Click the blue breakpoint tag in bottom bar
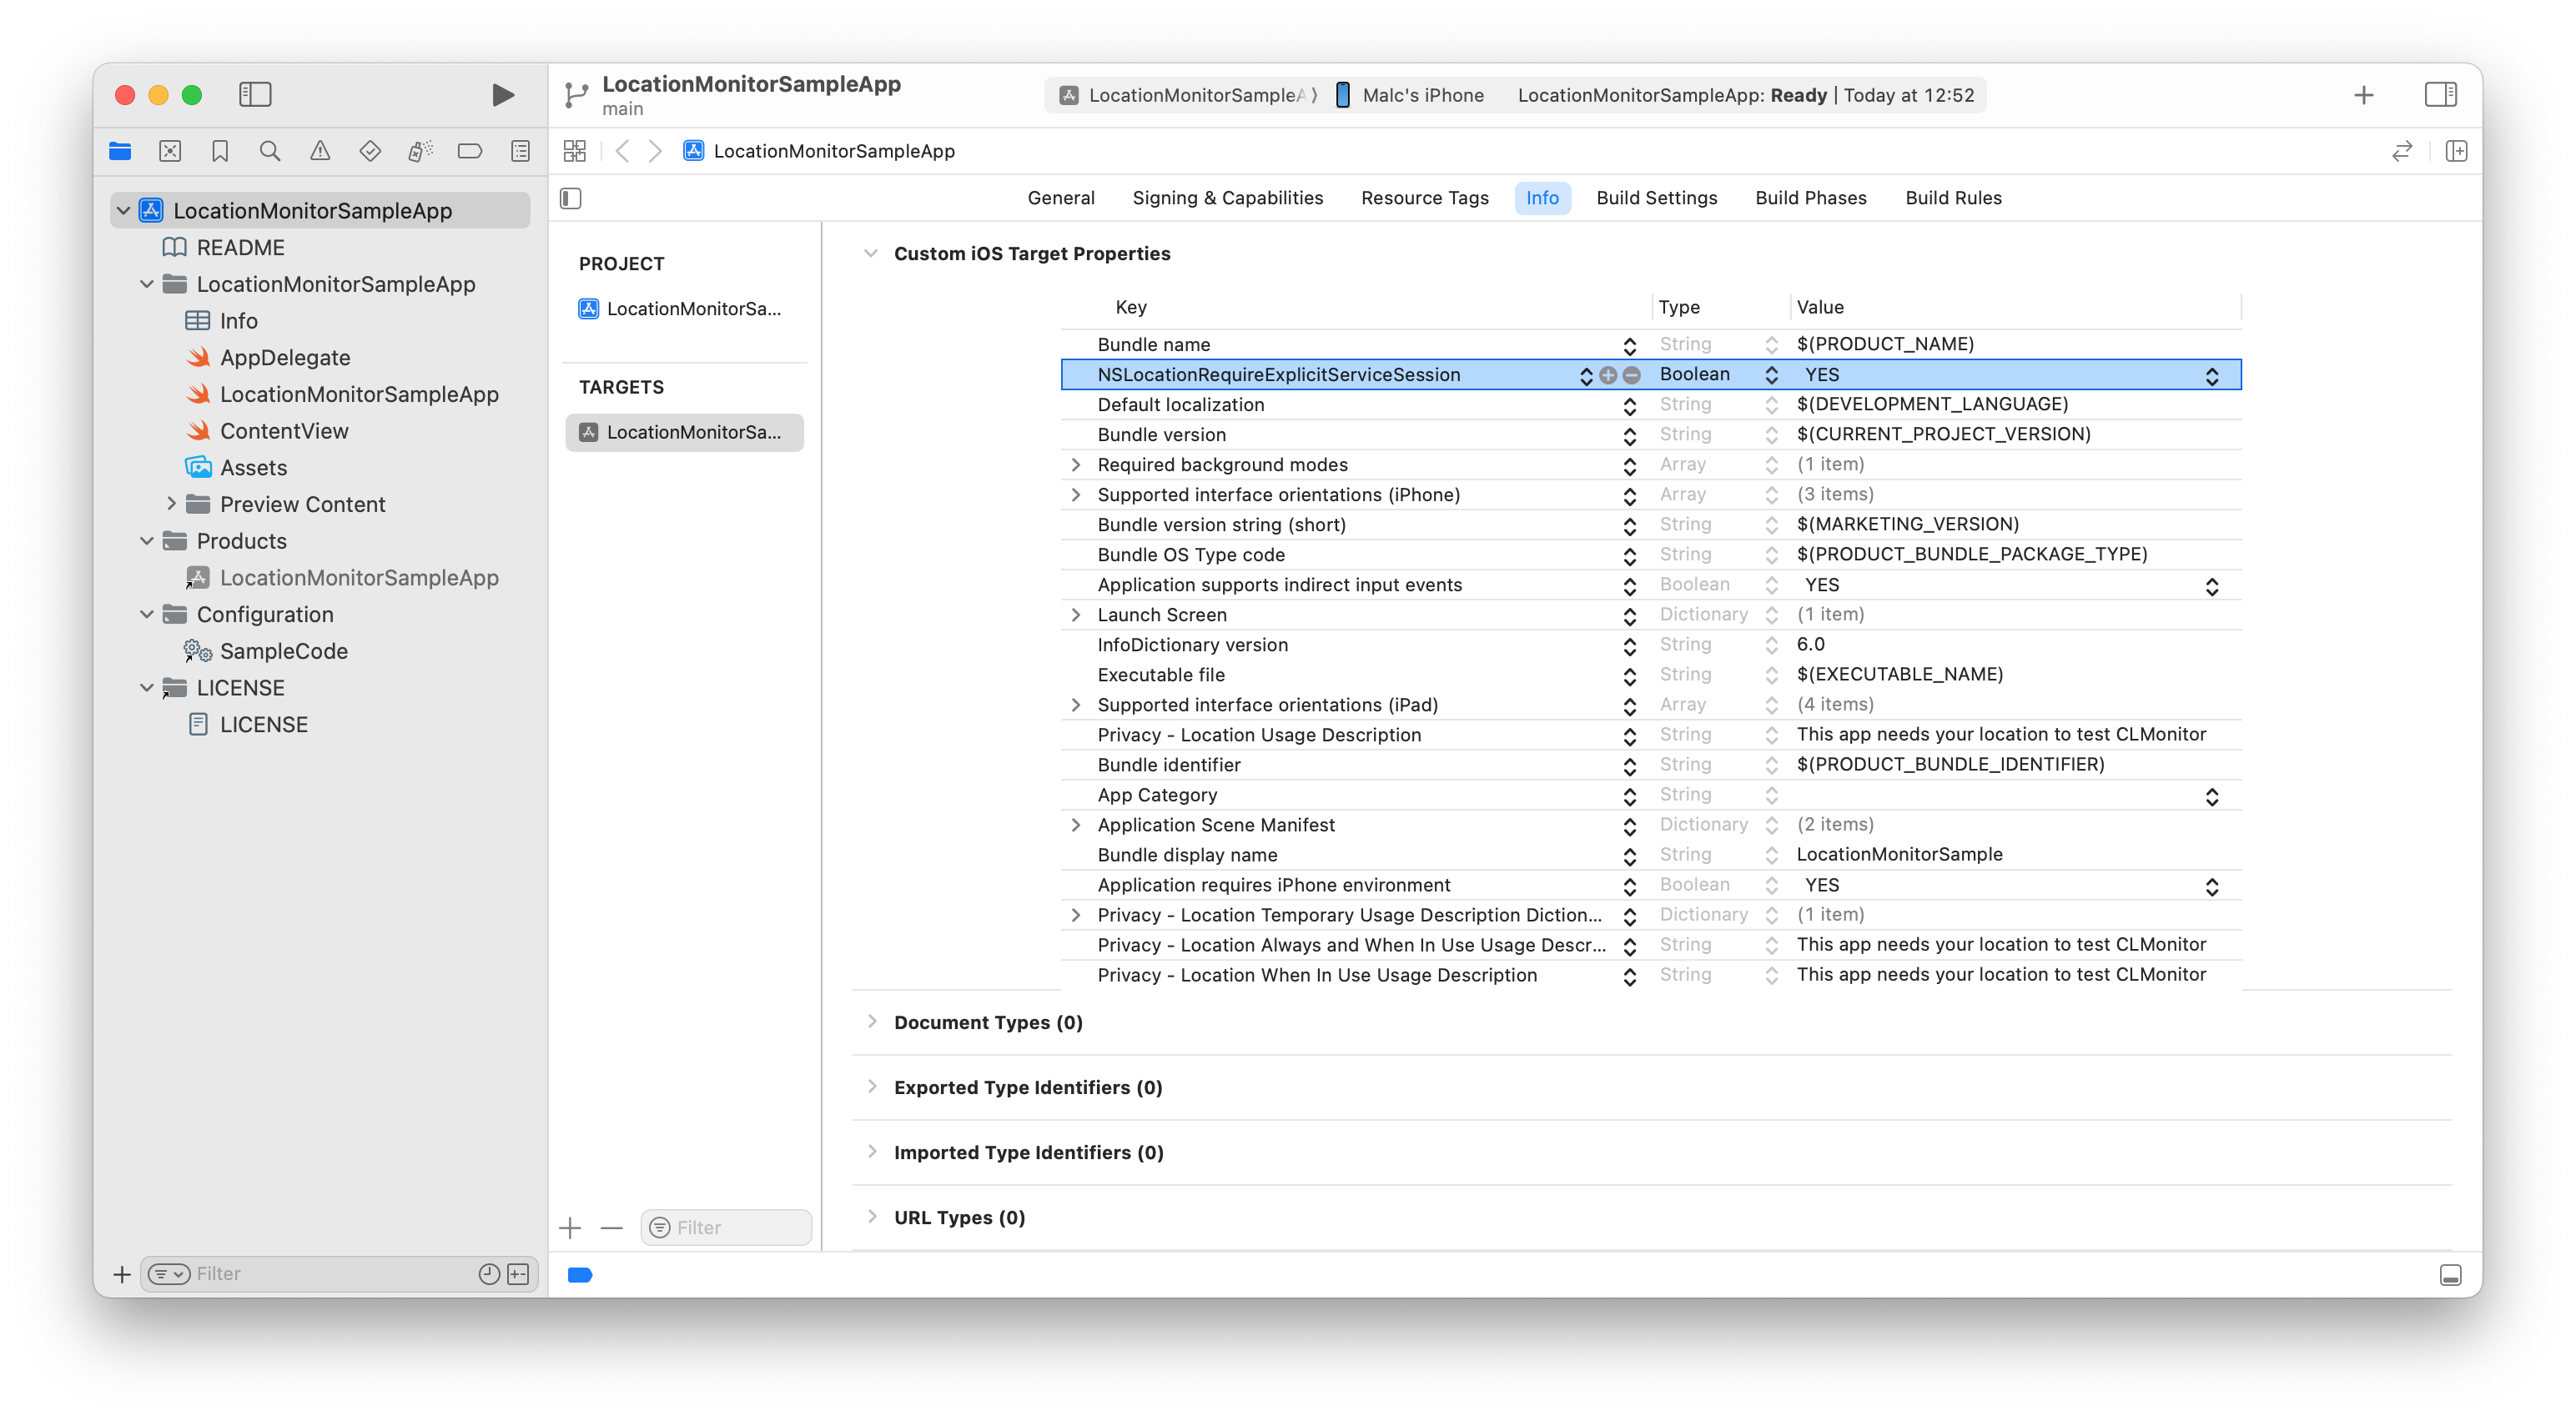This screenshot has height=1421, width=2576. (580, 1275)
